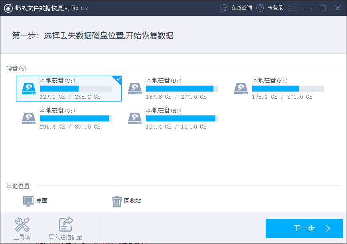The height and width of the screenshot is (244, 347).
Task: Open the hamburger menu in title bar
Action: (293, 8)
